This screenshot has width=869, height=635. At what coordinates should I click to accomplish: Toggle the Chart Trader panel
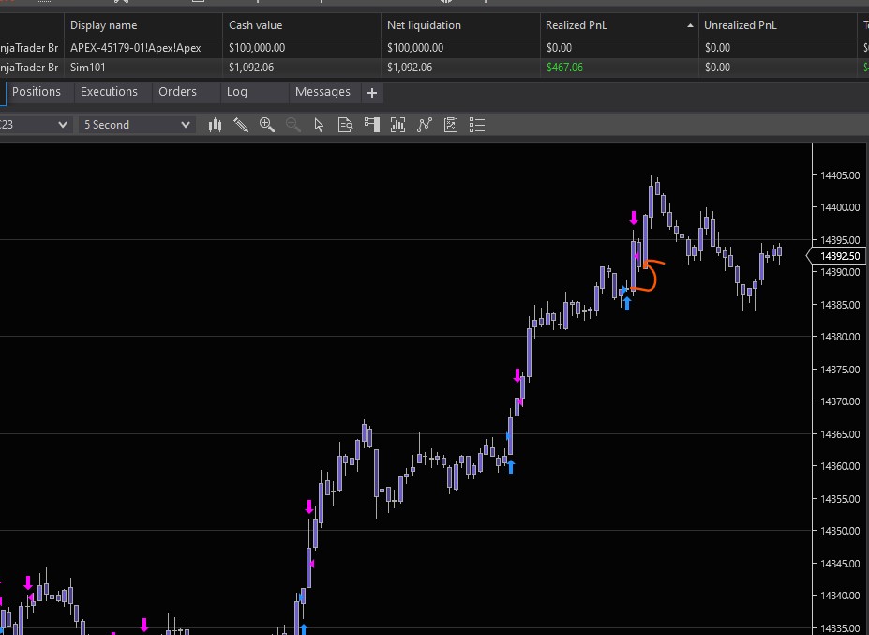click(371, 125)
